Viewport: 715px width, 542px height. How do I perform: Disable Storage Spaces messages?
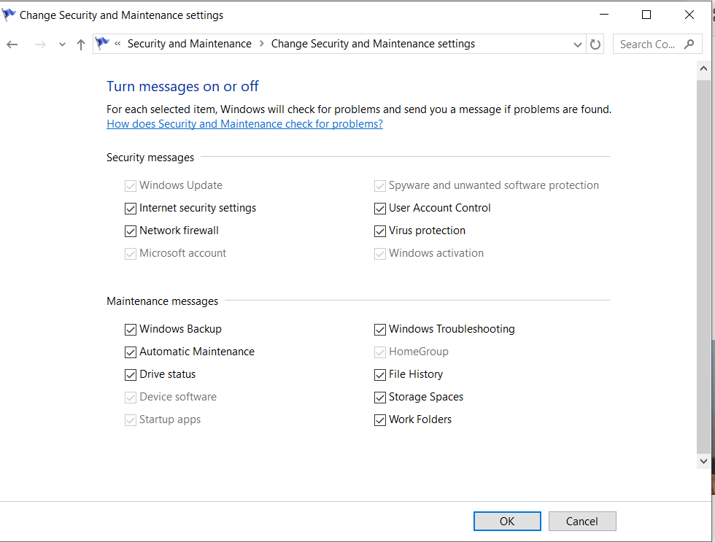(380, 398)
